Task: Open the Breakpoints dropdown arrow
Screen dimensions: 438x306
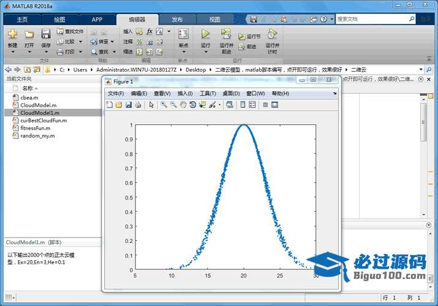Action: click(184, 52)
